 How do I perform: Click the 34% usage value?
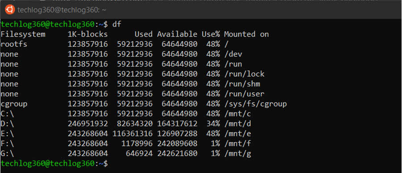[213, 124]
